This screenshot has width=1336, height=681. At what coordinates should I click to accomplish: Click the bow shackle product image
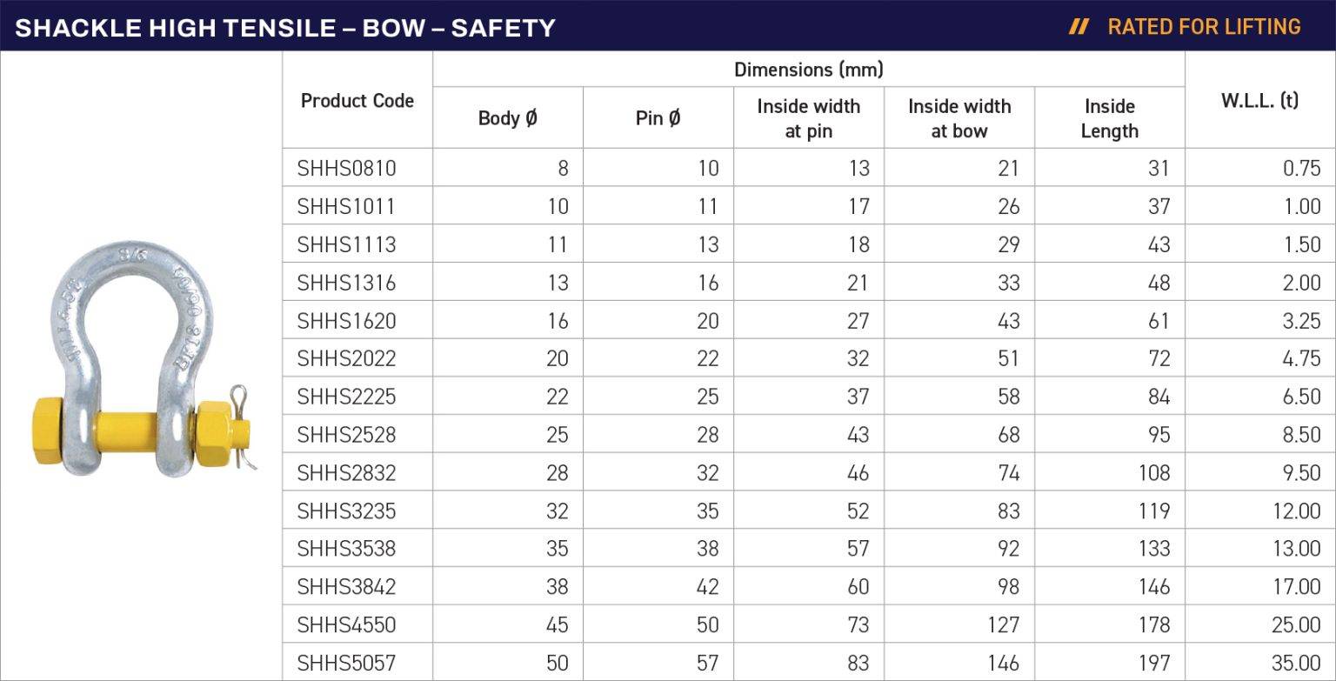tap(144, 360)
